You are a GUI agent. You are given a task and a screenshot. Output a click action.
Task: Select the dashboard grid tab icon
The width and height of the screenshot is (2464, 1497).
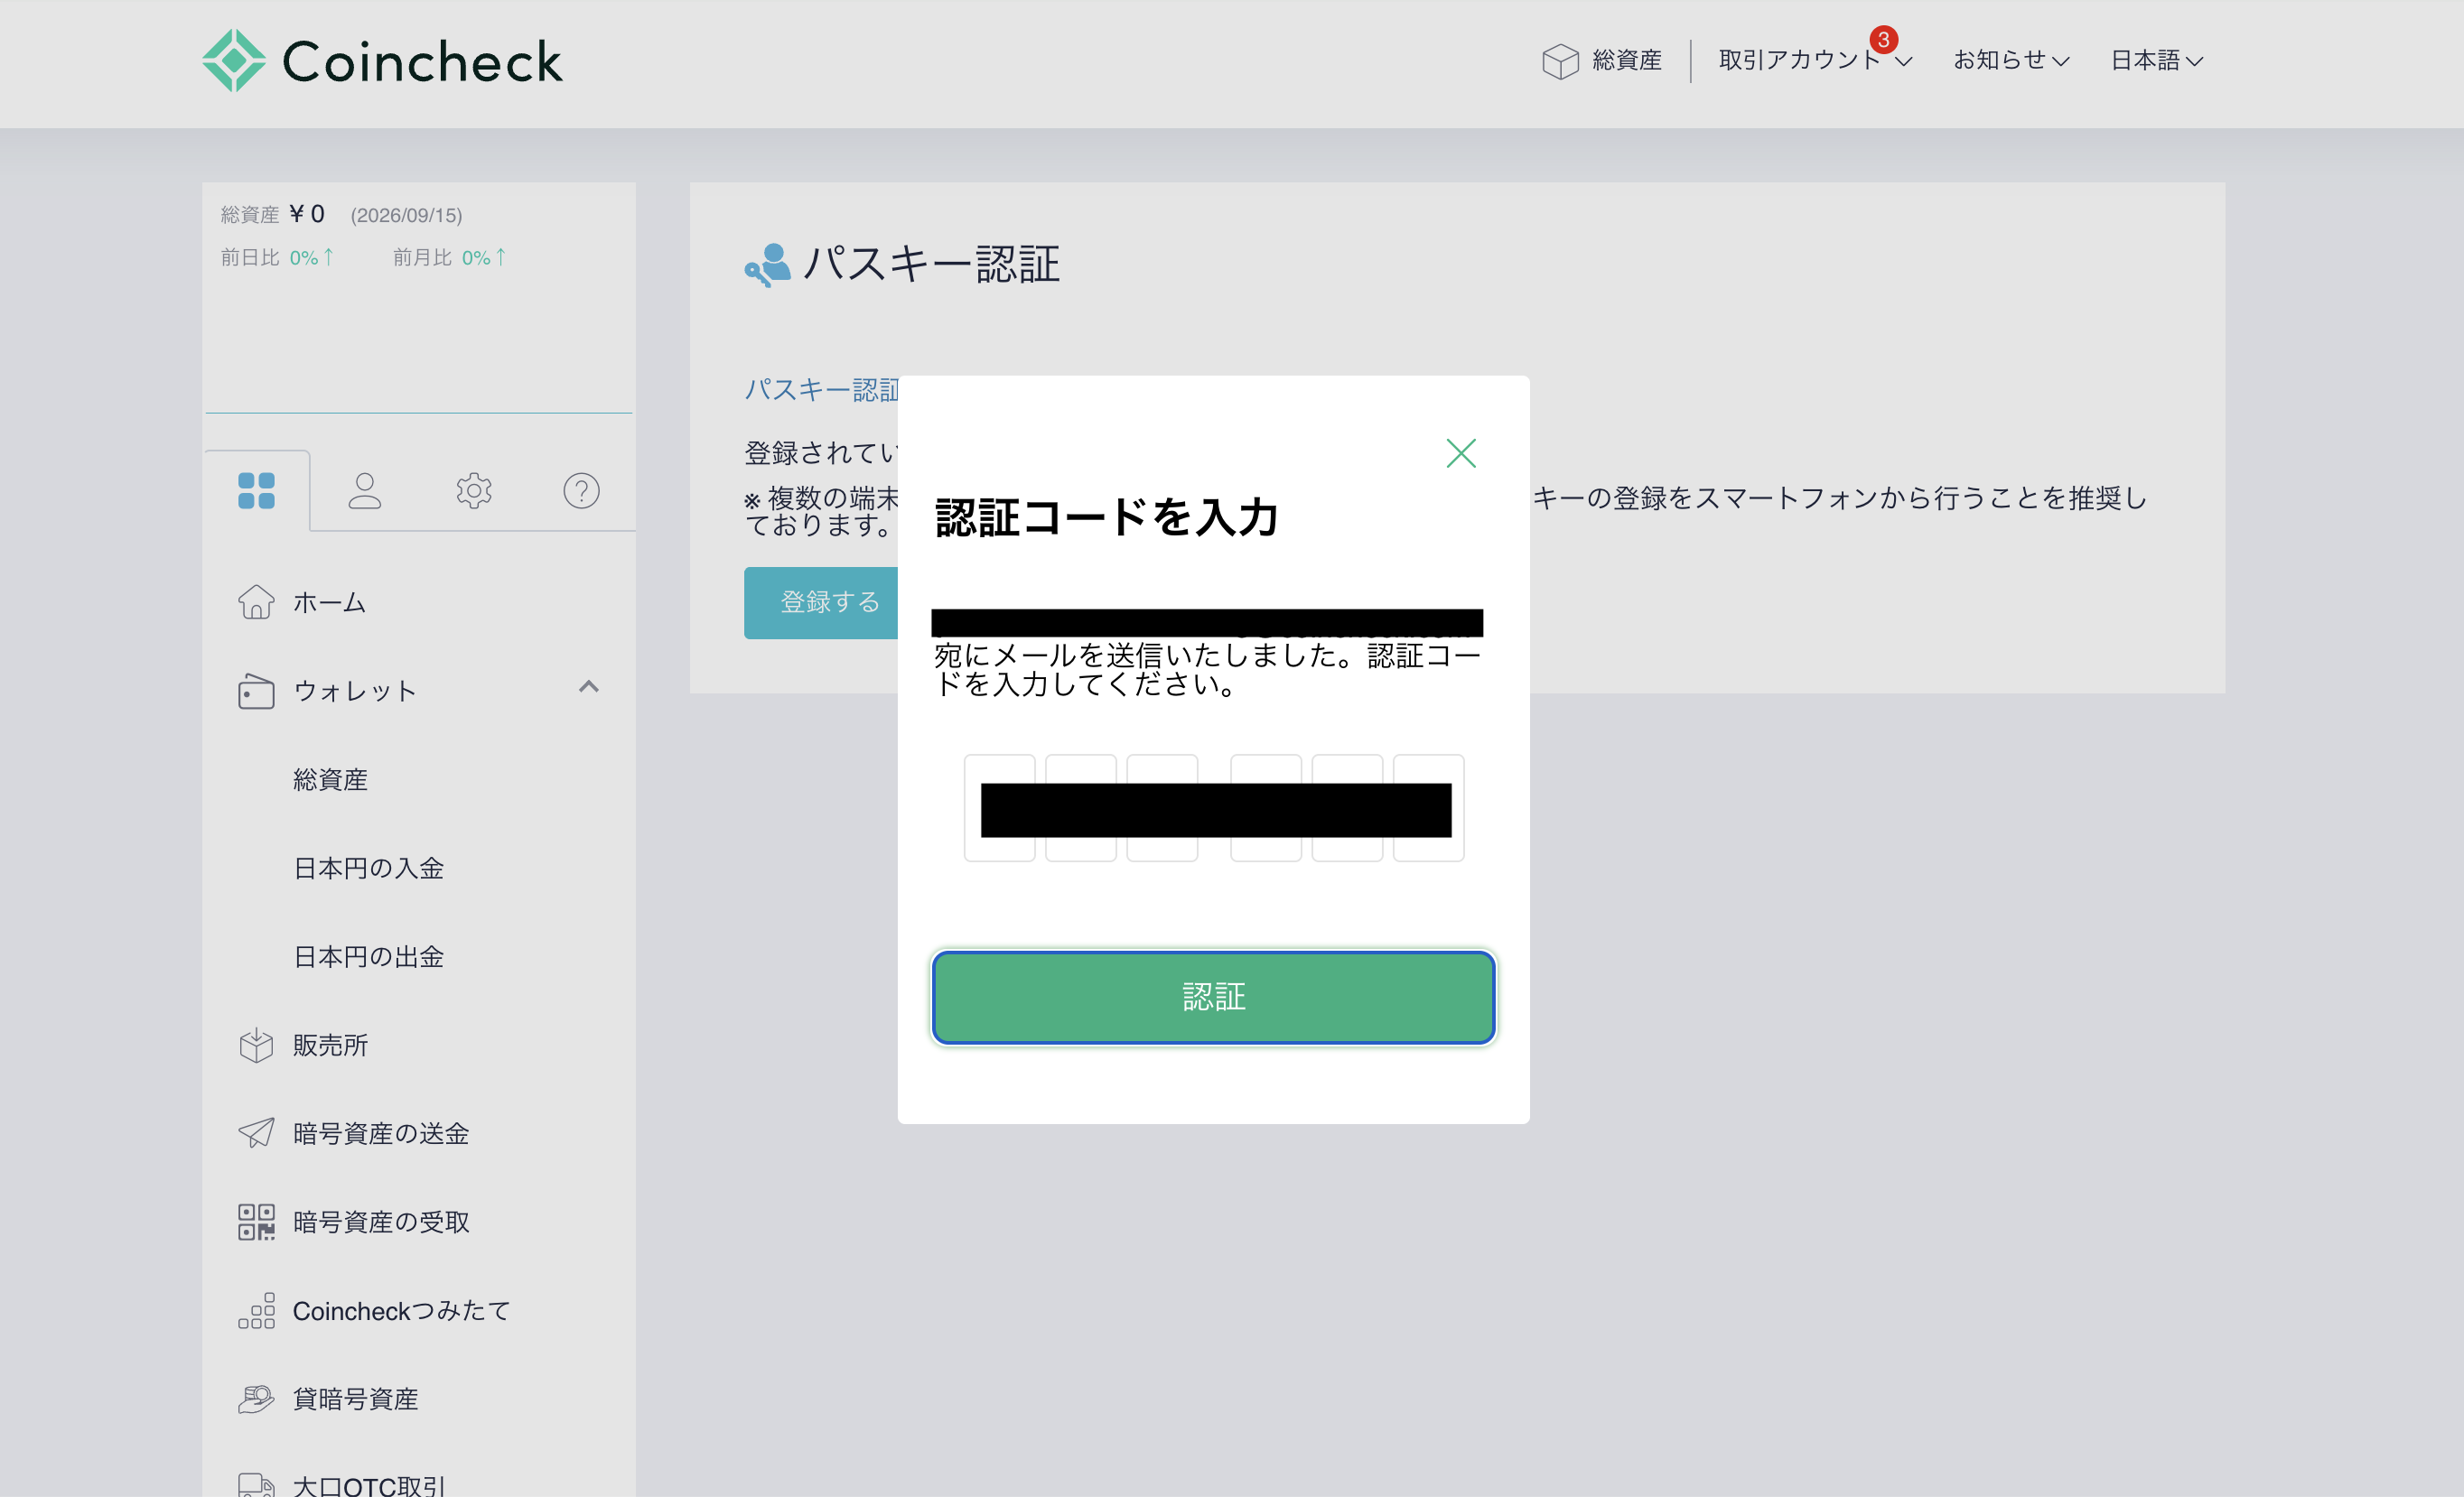coord(256,490)
